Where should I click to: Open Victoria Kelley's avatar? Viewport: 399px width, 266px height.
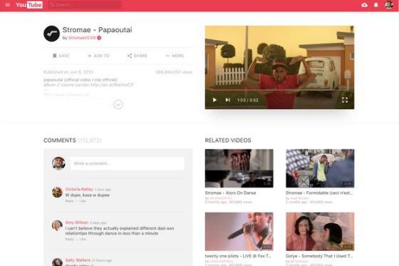57,193
